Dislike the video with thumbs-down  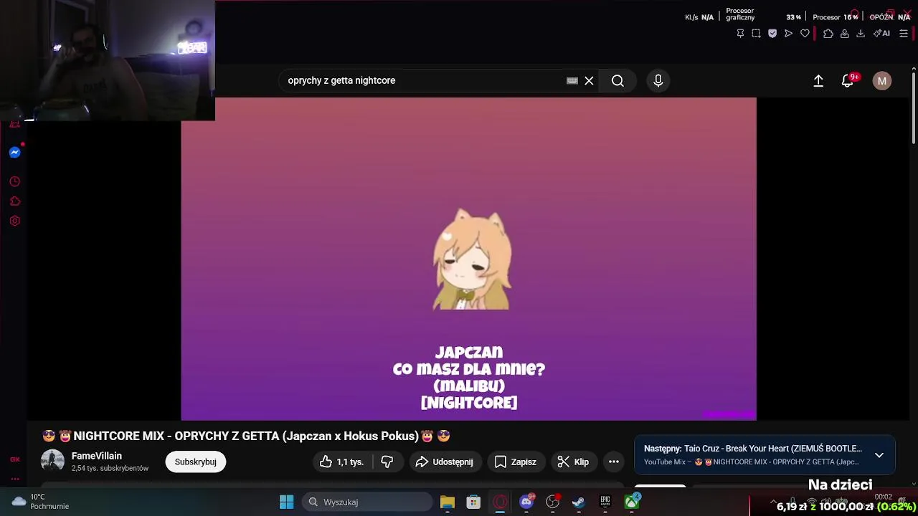tap(387, 462)
